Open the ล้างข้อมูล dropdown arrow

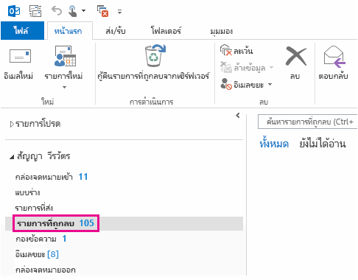[x=271, y=67]
